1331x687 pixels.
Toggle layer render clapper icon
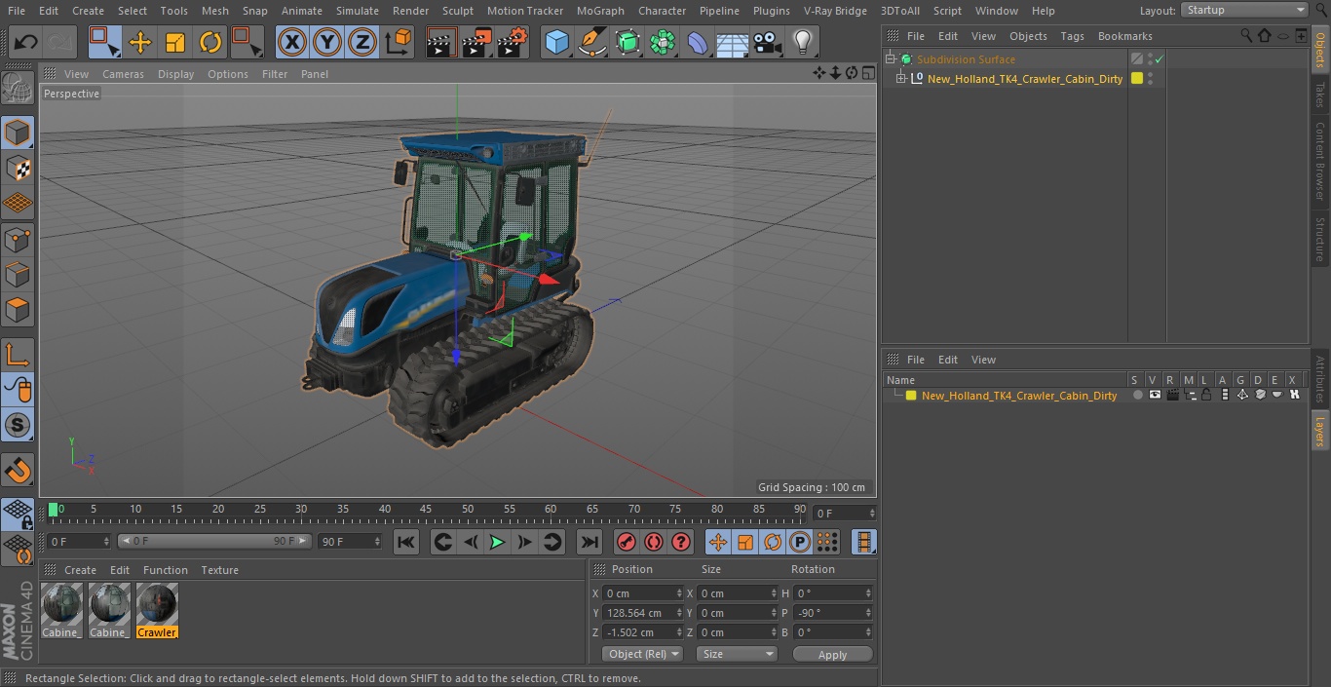[1172, 396]
